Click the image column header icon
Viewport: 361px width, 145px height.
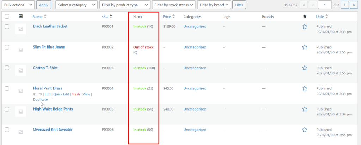pyautogui.click(x=20, y=16)
